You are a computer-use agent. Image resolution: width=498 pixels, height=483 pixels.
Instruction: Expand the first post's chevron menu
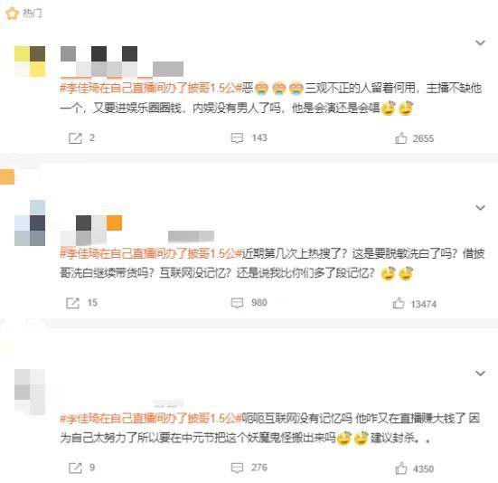(x=480, y=43)
